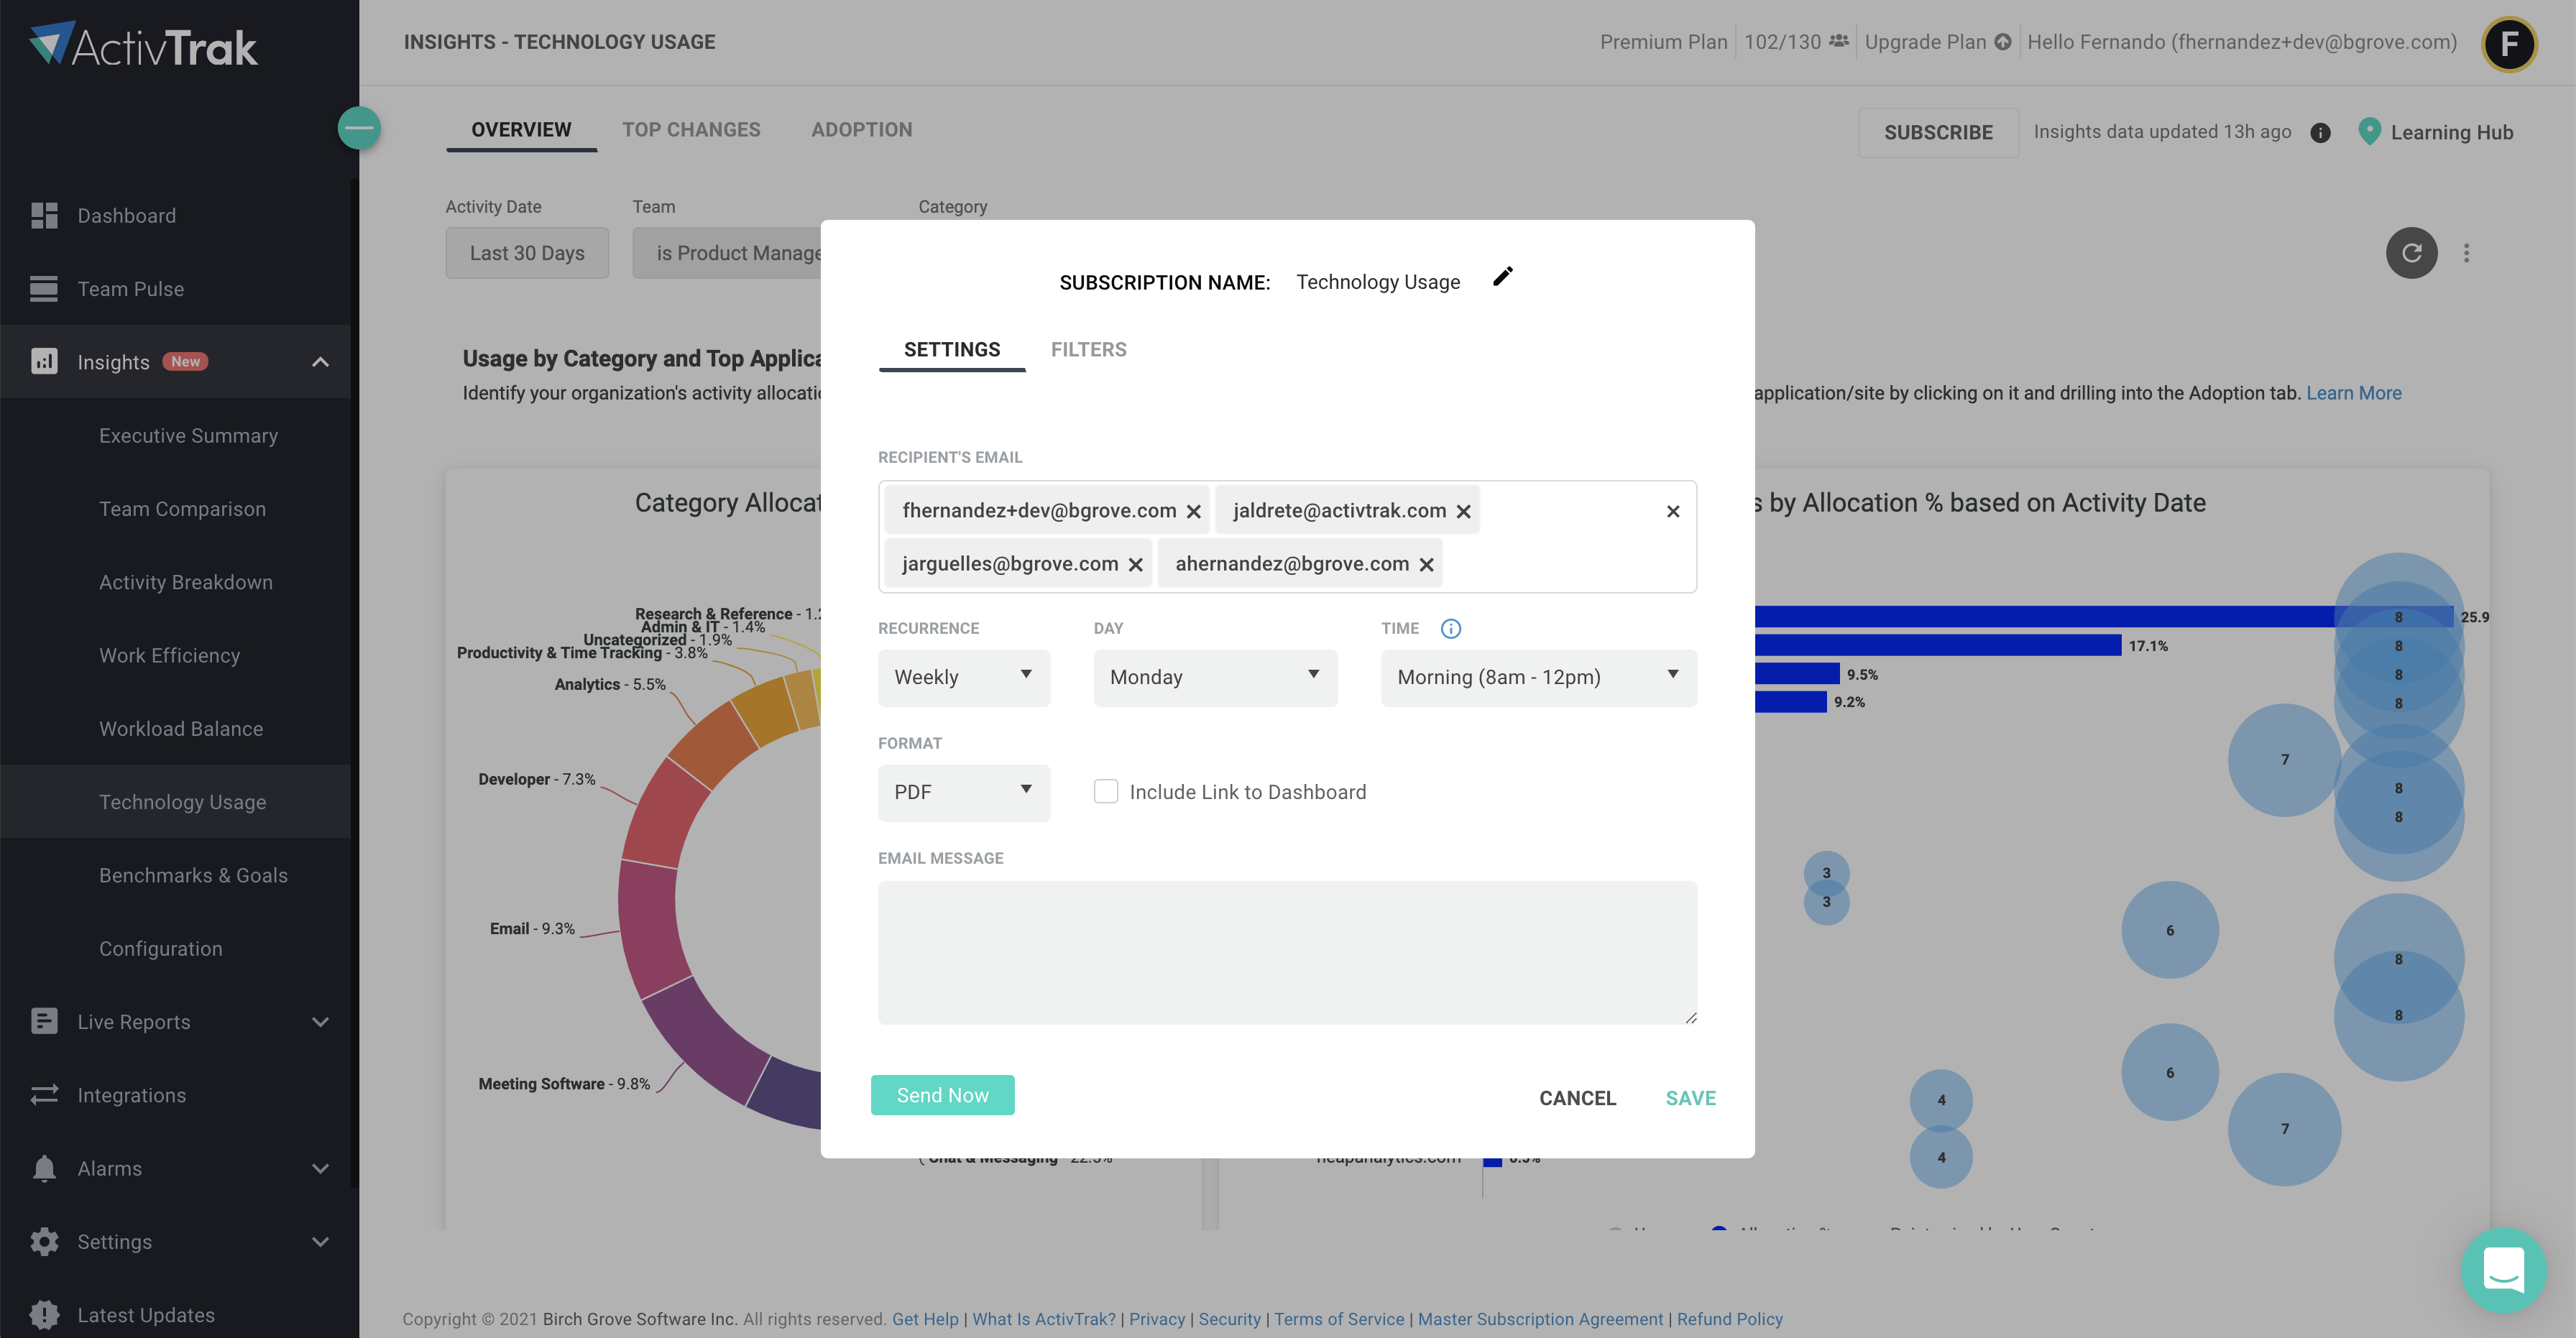Open Team Comparison page

coord(182,509)
